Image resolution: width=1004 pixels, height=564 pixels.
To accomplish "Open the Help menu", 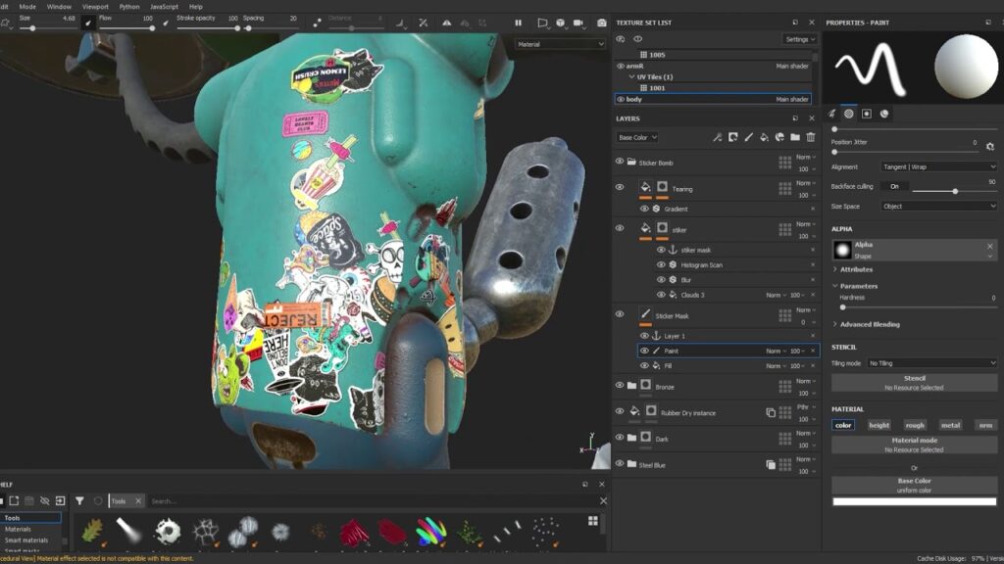I will pos(196,7).
